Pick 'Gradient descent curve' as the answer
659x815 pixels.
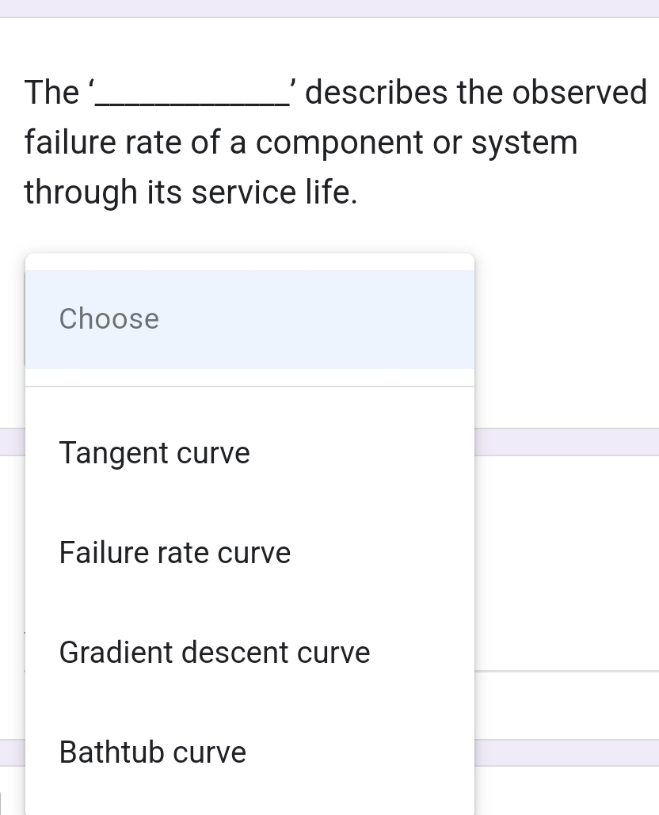point(214,652)
